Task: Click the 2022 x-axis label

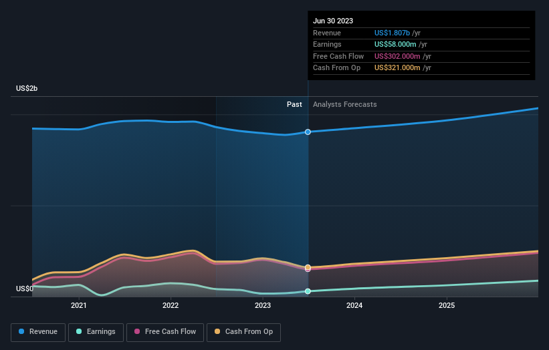Action: 171,306
